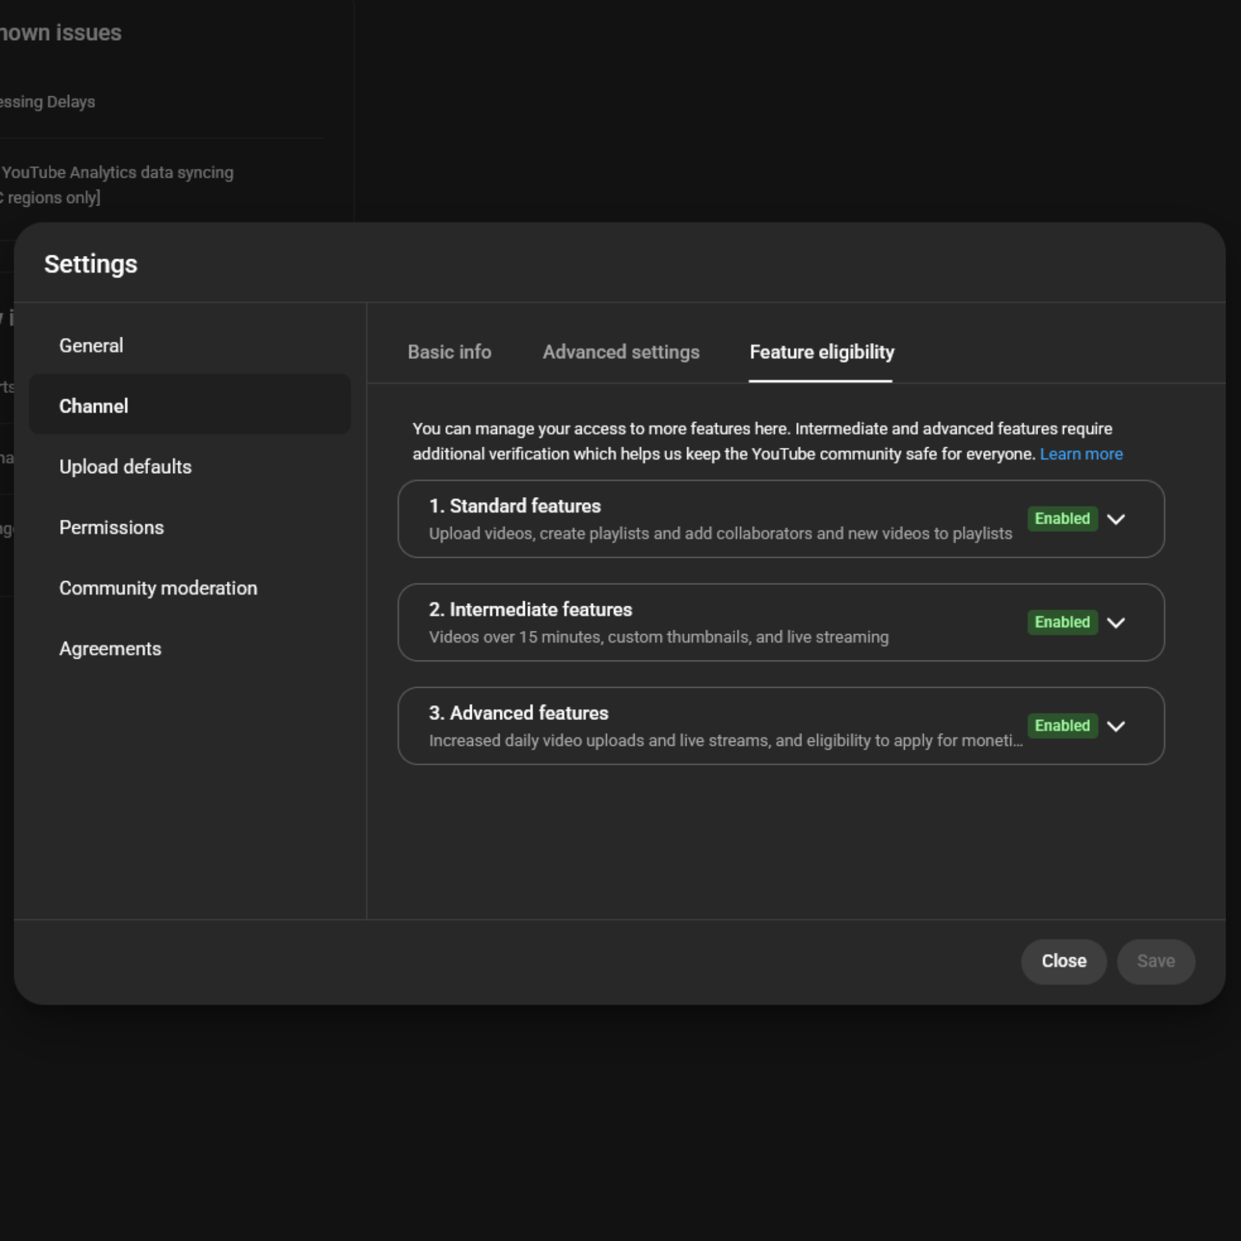Open the Advanced settings tab

[620, 352]
